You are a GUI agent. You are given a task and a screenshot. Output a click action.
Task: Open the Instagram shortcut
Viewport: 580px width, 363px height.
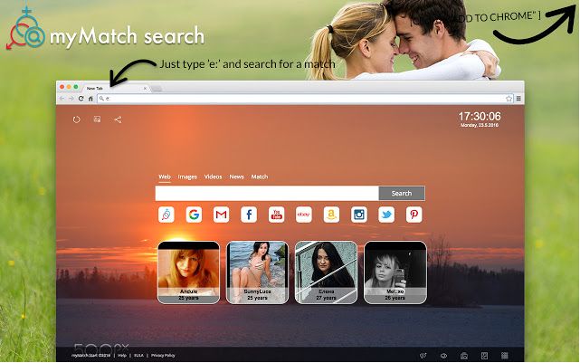point(359,215)
